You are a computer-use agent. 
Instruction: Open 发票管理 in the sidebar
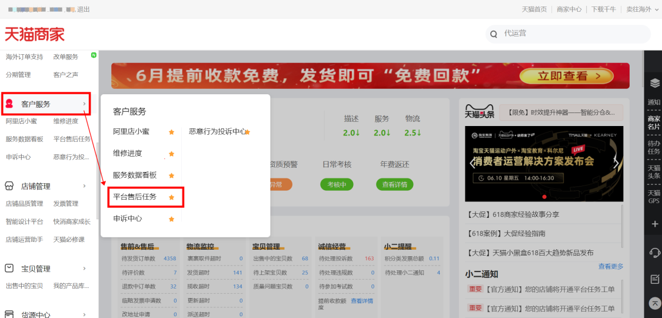pos(66,204)
